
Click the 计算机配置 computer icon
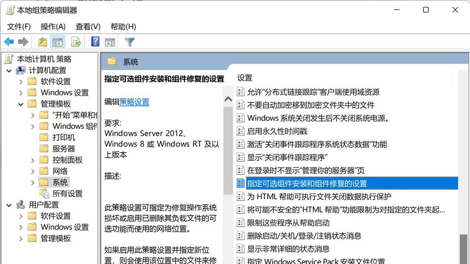click(x=21, y=70)
